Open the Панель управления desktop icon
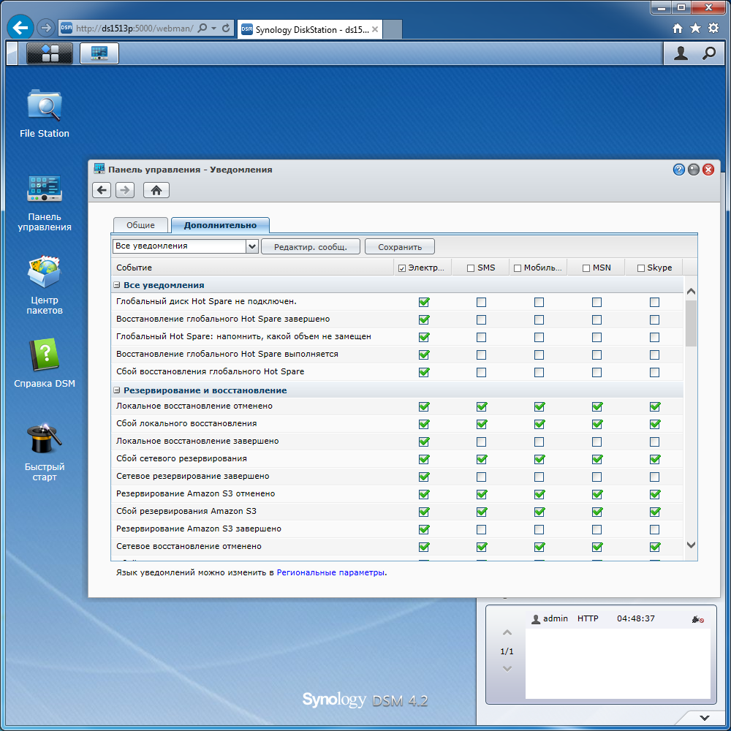The height and width of the screenshot is (731, 731). click(x=45, y=202)
